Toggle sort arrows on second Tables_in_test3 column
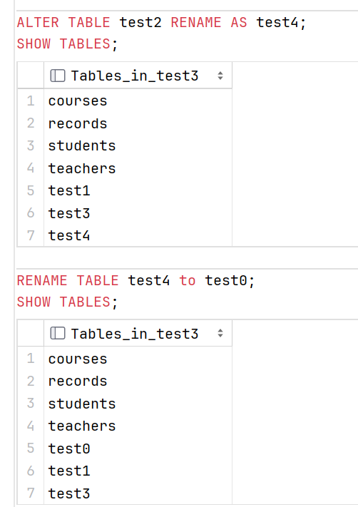 (220, 334)
